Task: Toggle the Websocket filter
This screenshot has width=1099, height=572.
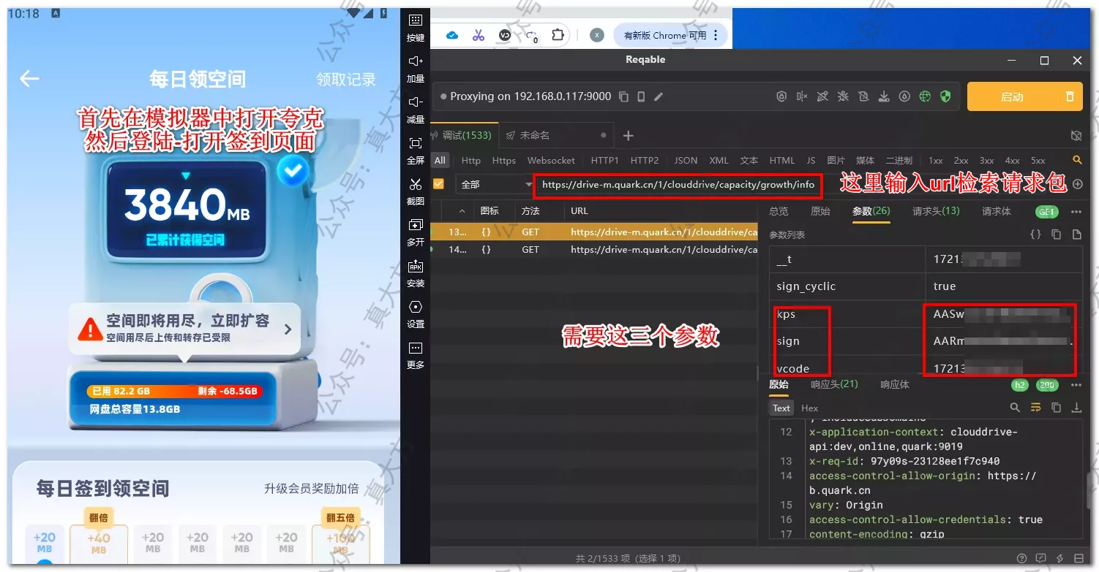Action: click(x=551, y=161)
